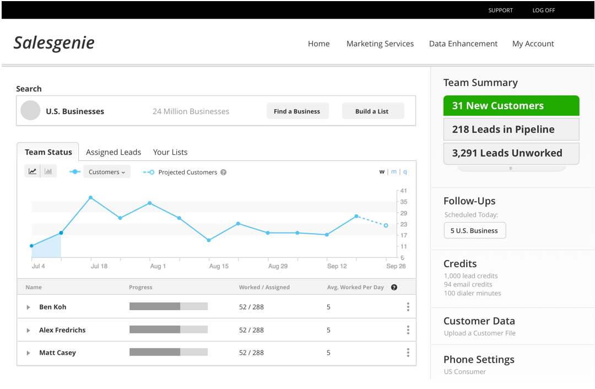Click the U.S. Businesses circle icon

point(30,110)
